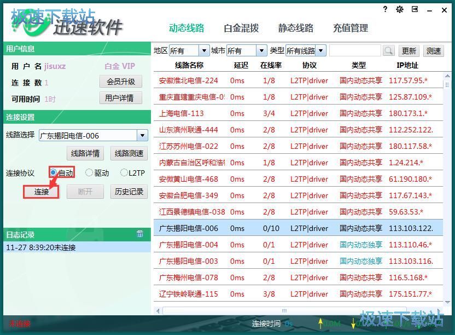Switch to 动态线路 tab
Image resolution: width=455 pixels, height=335 pixels.
pos(186,28)
